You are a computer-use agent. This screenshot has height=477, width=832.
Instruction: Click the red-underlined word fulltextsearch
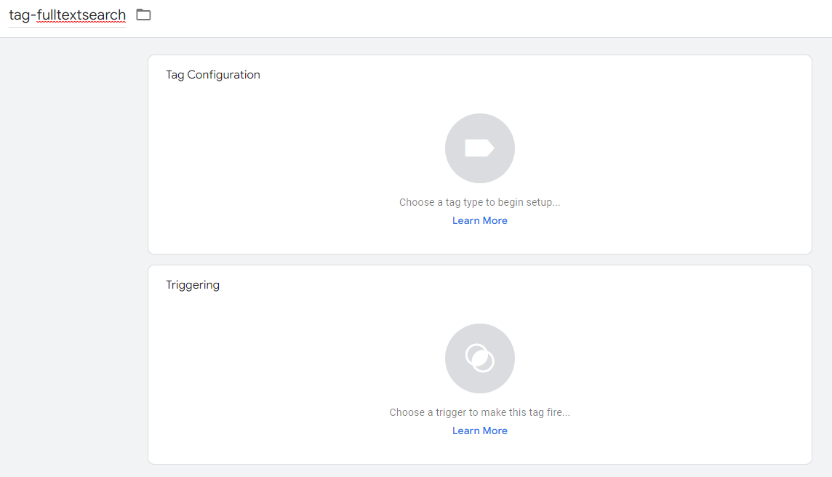80,15
